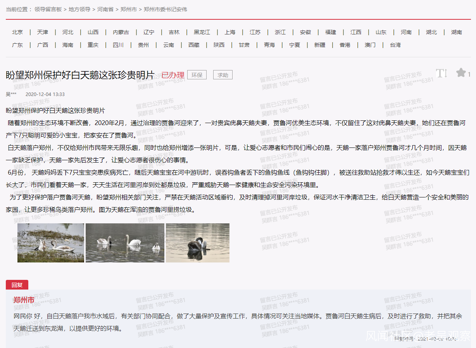The height and width of the screenshot is (348, 476).
Task: Open the third photo of preening swan
Action: 198,243
